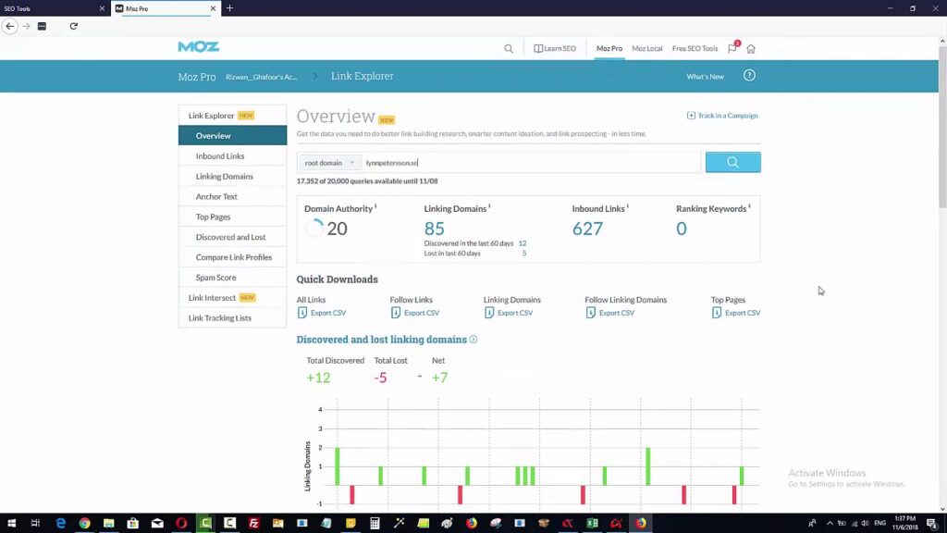
Task: Click browser forward arrow button
Action: coord(26,26)
